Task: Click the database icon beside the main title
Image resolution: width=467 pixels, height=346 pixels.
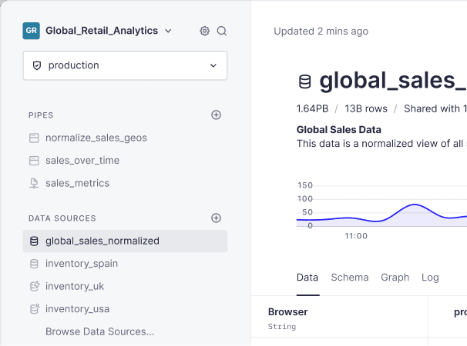Action: pos(304,82)
